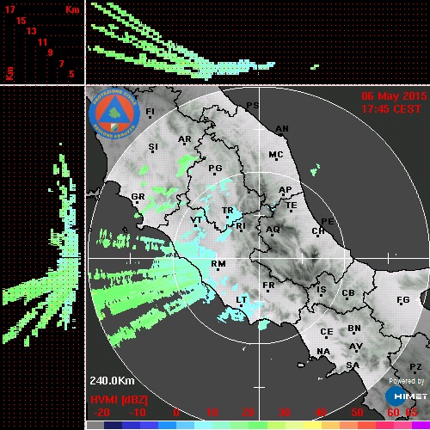430x430 pixels.
Task: Click the 30 value on the dBZ scale
Action: tap(284, 413)
